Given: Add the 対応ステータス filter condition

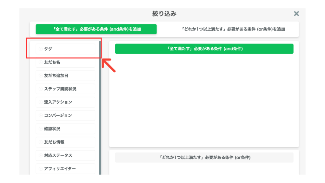Looking at the screenshot, I should pos(65,155).
